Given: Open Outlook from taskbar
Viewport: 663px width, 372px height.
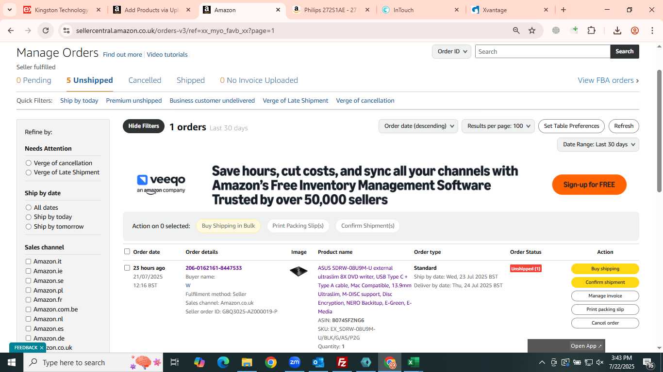Looking at the screenshot, I should [x=318, y=362].
